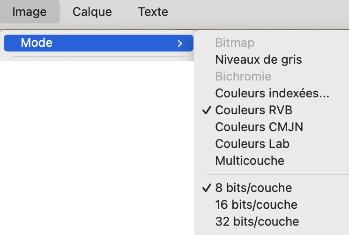Choose the Multicouche mode
The height and width of the screenshot is (235, 349).
[x=250, y=161]
